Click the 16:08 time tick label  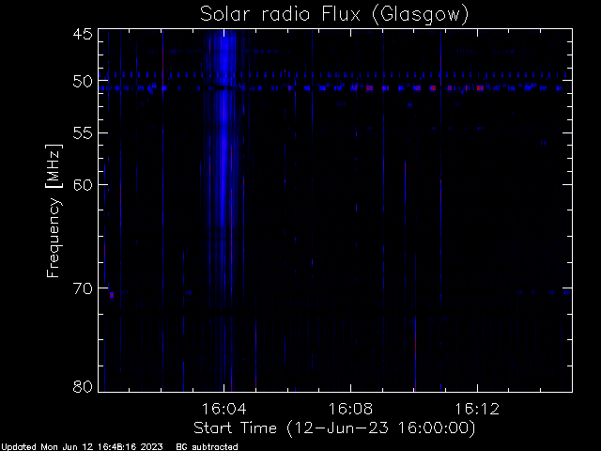pyautogui.click(x=350, y=409)
